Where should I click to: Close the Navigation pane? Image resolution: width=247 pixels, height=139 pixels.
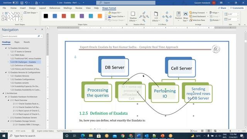(x=42, y=29)
